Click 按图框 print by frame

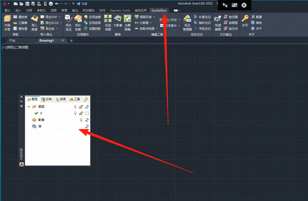point(231,23)
